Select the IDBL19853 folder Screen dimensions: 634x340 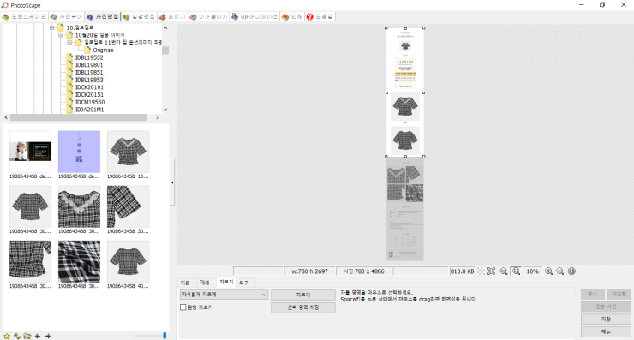pos(89,80)
